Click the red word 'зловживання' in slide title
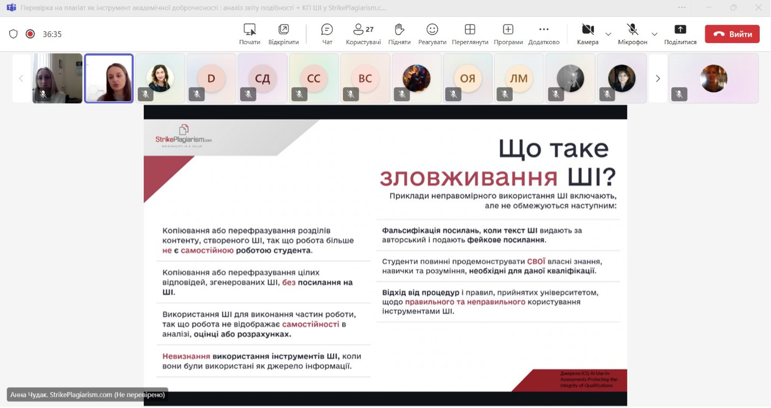Screen dimensions: 771x408 click(x=469, y=177)
